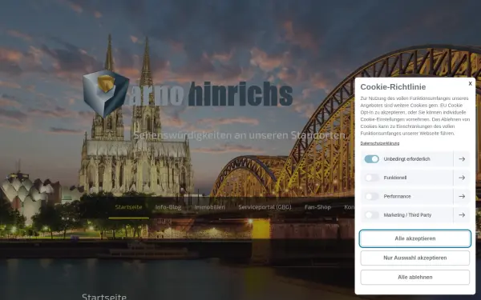Enable the Marketing / Third Party switch
Screen dimensions: 481x300
371,215
